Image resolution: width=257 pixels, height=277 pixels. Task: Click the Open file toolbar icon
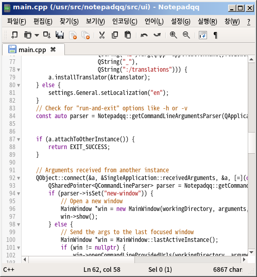tap(28, 35)
